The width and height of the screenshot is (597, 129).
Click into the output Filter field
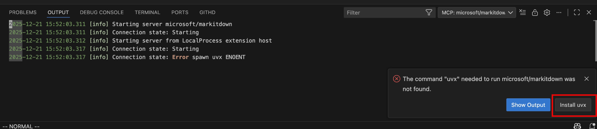(x=384, y=12)
